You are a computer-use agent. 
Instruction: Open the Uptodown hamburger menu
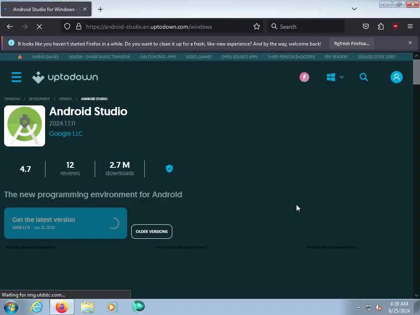[16, 77]
